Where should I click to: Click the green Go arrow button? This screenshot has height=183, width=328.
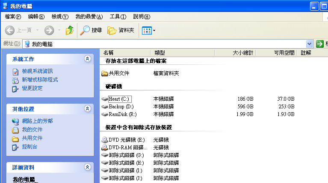click(319, 44)
